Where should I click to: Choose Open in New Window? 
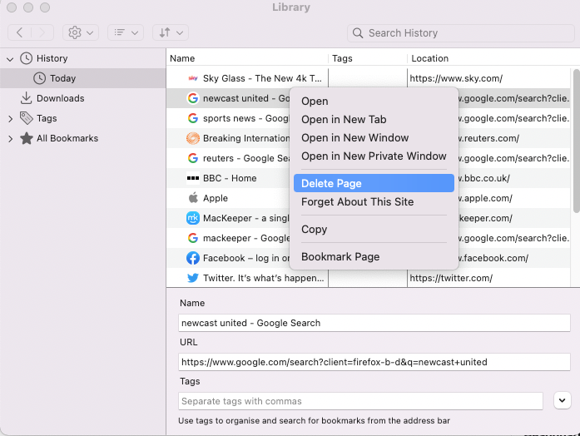[374, 137]
